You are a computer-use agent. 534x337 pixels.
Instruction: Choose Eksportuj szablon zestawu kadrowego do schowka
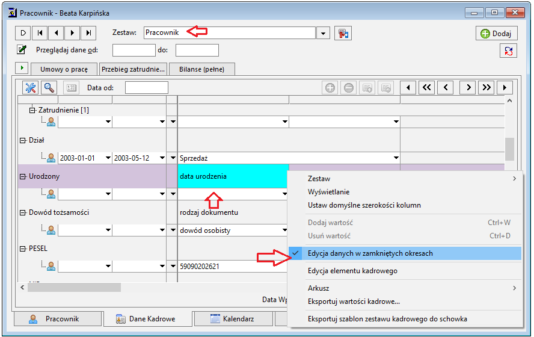405,318
